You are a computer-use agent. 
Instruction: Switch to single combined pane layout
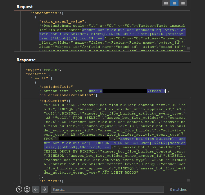[183, 3]
